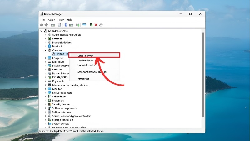
Task: Collapse the LAPTOP-E004A8U8 root node
Action: [42, 31]
